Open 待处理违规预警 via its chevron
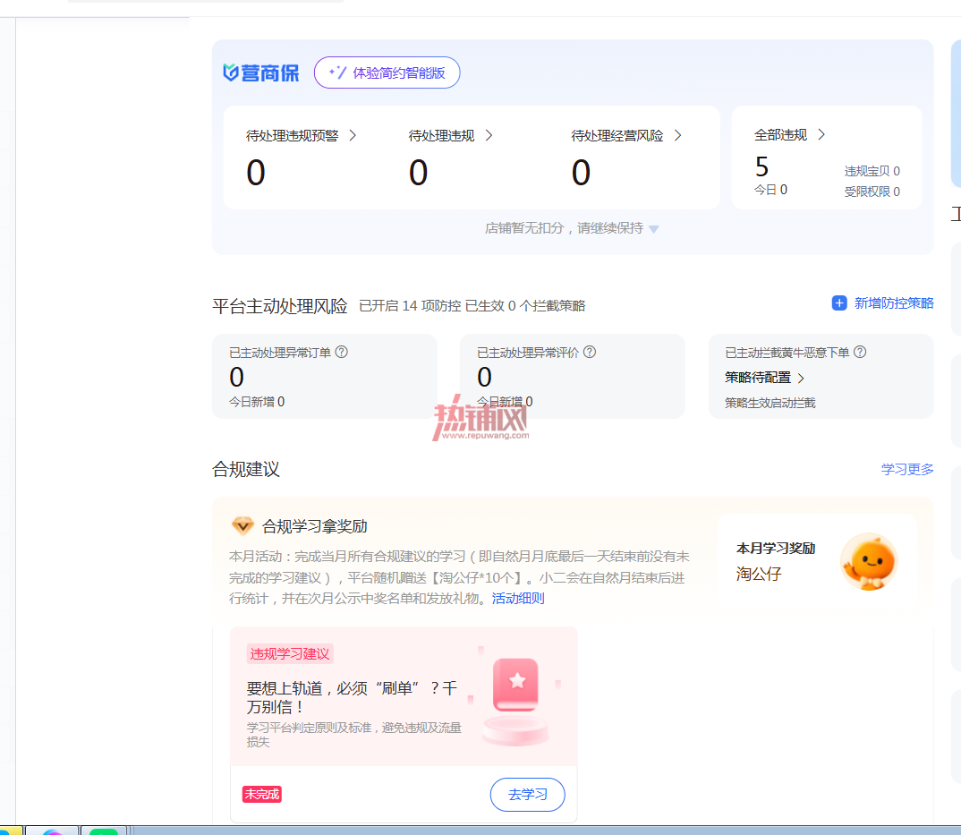This screenshot has height=835, width=961. click(x=353, y=135)
